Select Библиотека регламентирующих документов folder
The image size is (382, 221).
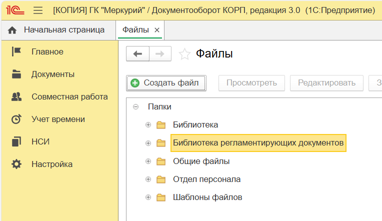[258, 143]
